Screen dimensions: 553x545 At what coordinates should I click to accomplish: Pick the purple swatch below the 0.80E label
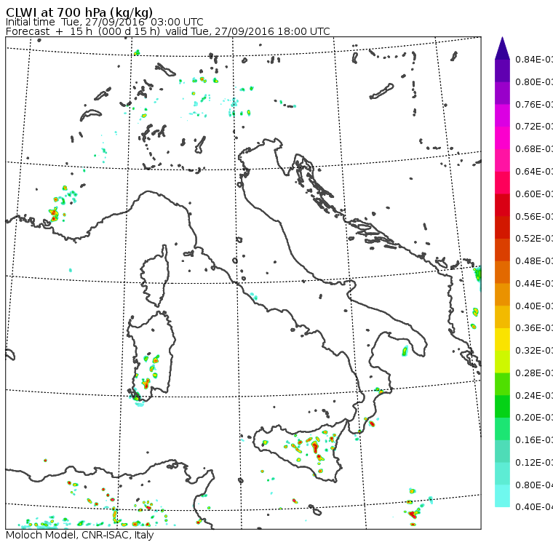click(502, 93)
